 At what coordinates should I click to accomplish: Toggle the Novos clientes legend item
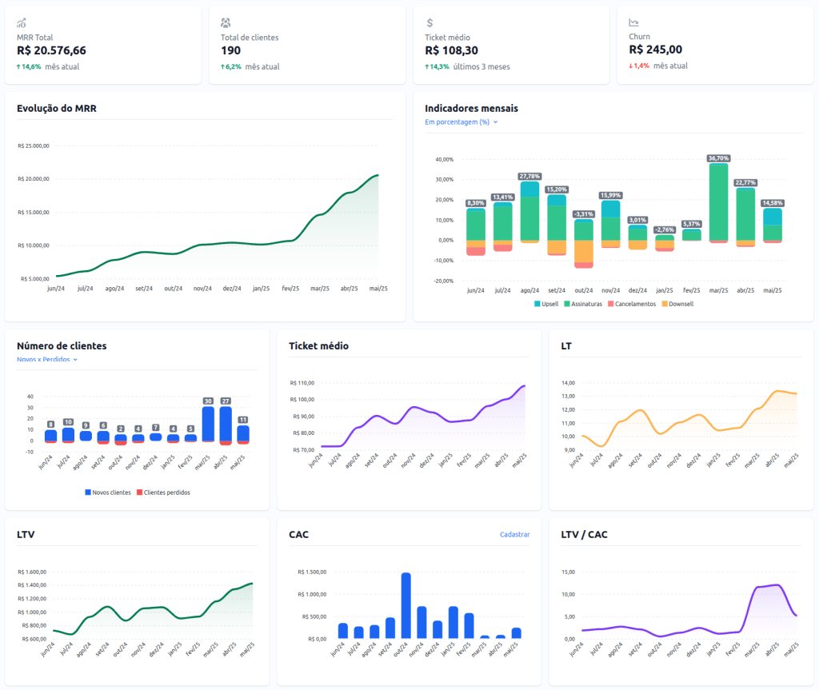click(x=108, y=493)
